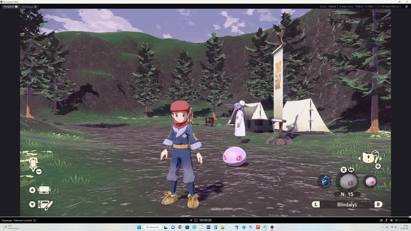Click the swap arrows icon beside X

(x=351, y=170)
